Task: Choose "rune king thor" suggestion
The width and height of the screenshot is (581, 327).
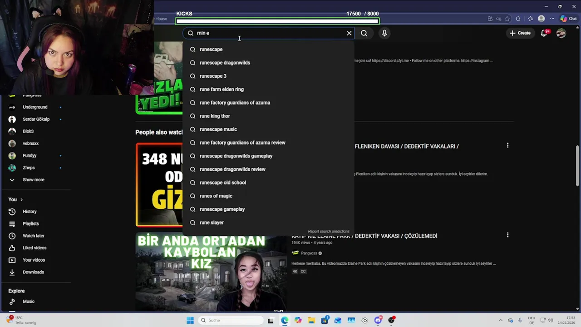Action: click(x=268, y=116)
